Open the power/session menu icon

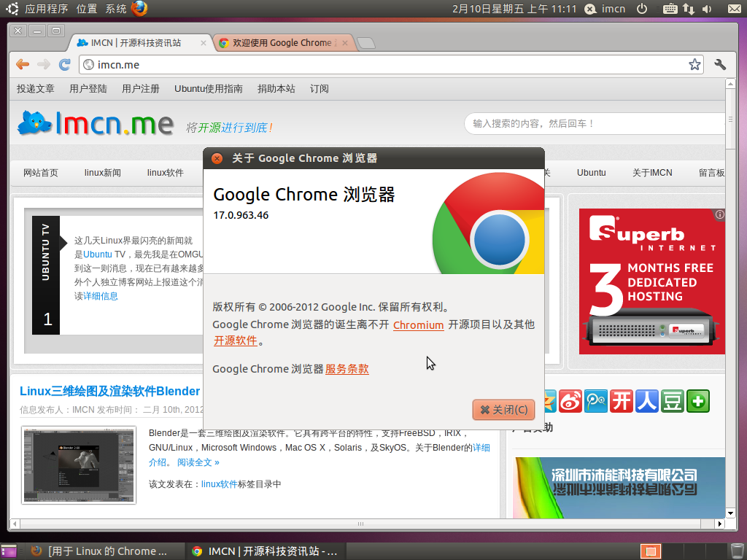pyautogui.click(x=642, y=9)
